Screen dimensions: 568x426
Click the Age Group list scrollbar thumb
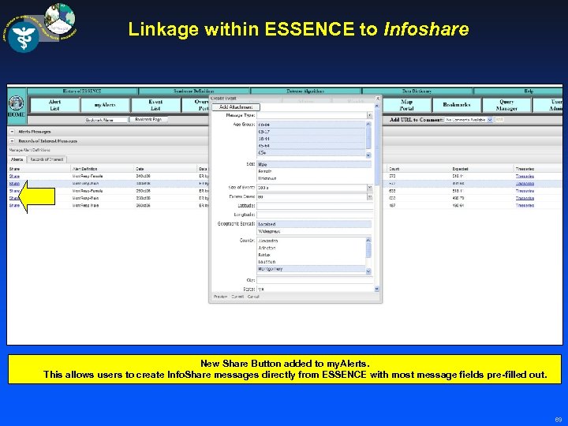368,137
